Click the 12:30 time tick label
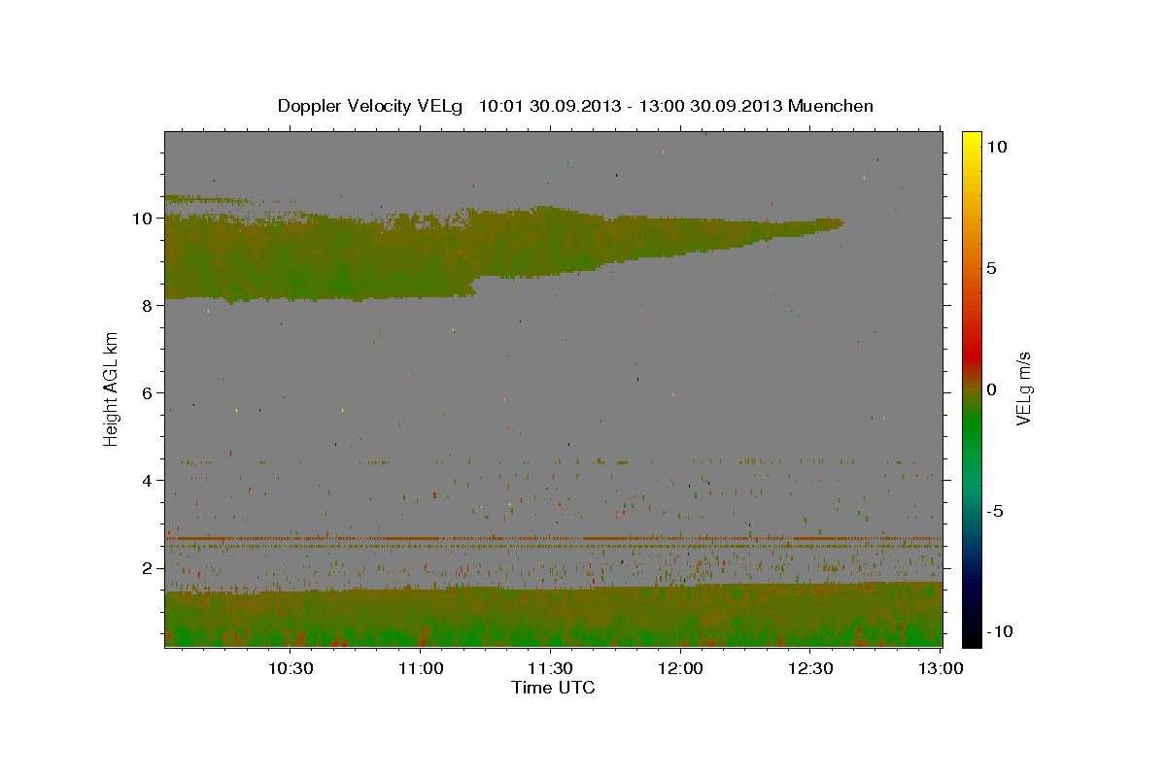The width and height of the screenshot is (1166, 777). pyautogui.click(x=810, y=668)
